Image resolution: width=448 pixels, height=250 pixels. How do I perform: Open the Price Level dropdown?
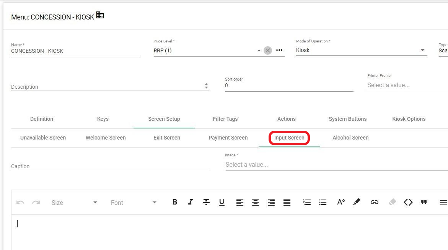[259, 50]
